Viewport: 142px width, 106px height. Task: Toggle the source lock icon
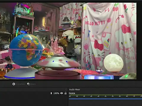(x=65, y=93)
